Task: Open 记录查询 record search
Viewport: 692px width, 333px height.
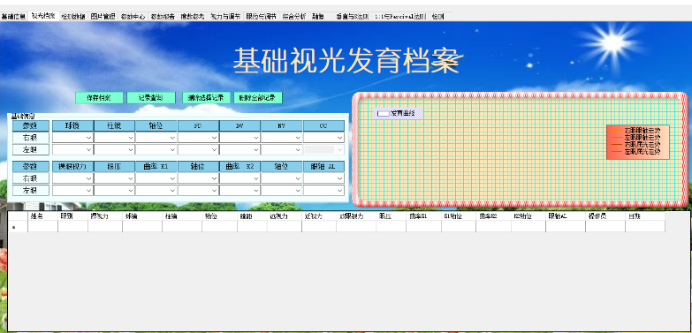Action: click(151, 98)
